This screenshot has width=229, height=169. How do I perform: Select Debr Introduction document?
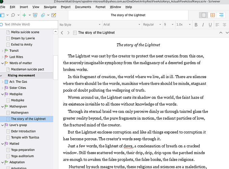23,131
